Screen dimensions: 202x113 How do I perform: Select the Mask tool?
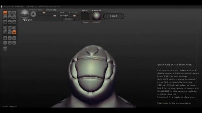(5, 32)
